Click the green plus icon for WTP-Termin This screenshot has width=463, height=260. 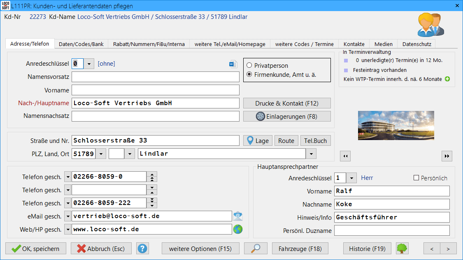point(447,79)
